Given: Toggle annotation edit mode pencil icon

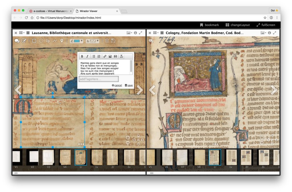Looking at the screenshot, I should click(24, 40).
